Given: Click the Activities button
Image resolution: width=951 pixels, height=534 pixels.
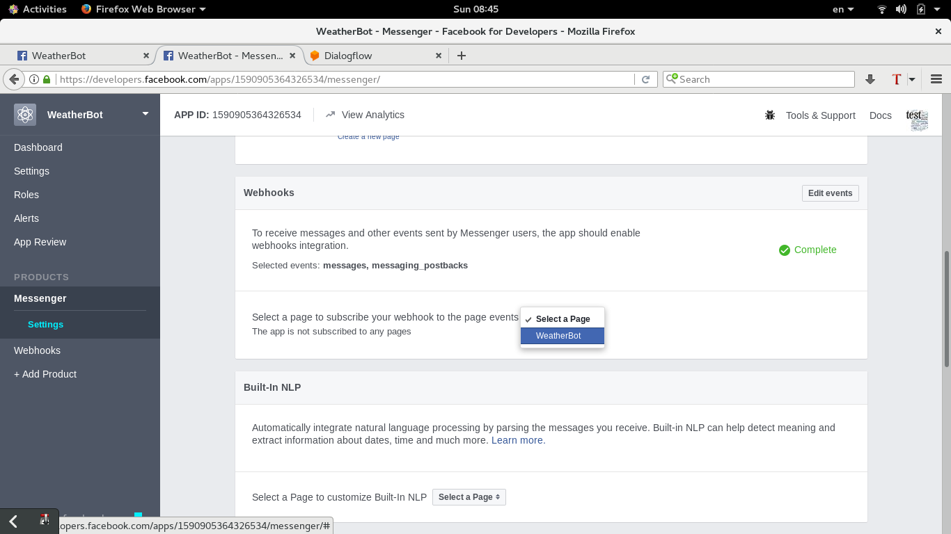Looking at the screenshot, I should (x=38, y=9).
